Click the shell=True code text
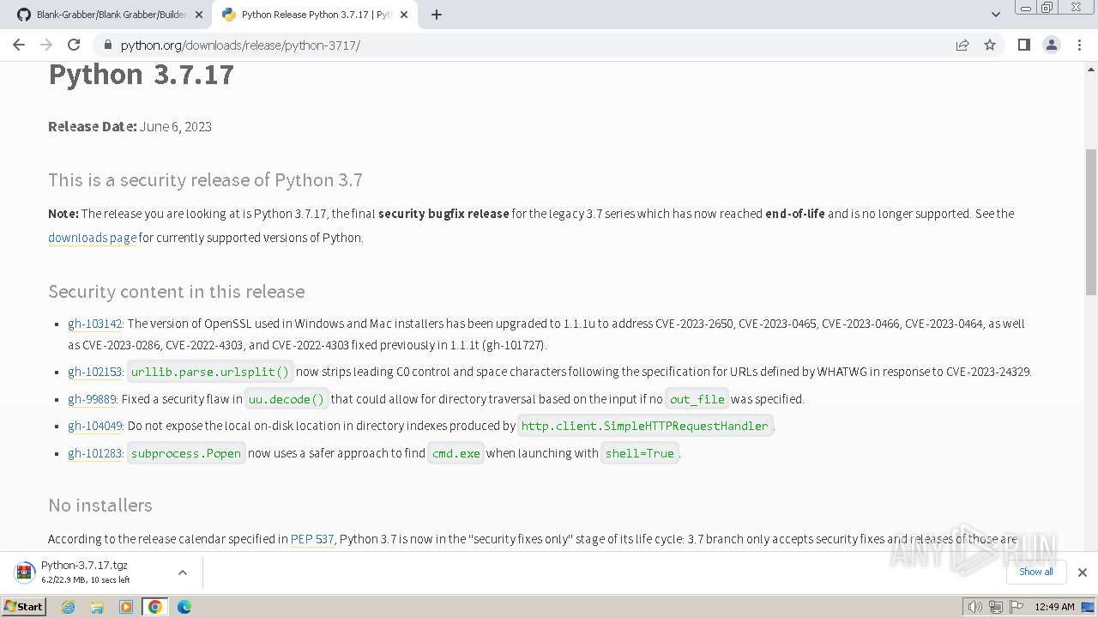This screenshot has width=1098, height=618. tap(640, 453)
